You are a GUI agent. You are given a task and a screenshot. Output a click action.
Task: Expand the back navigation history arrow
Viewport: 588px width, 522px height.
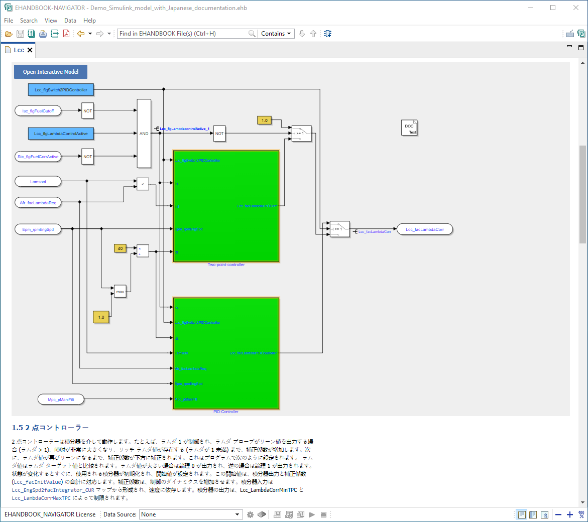(x=89, y=33)
